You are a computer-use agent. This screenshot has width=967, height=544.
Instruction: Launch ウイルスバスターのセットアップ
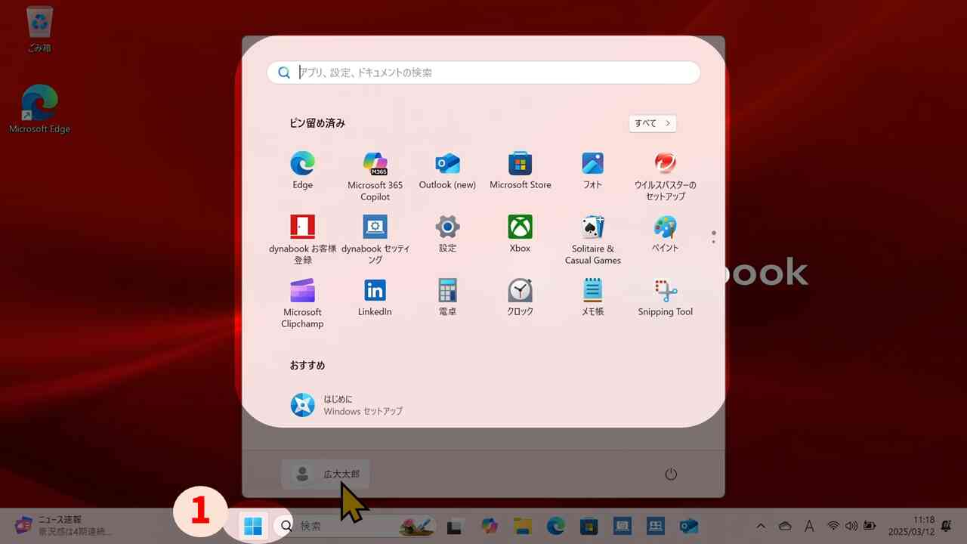665,176
